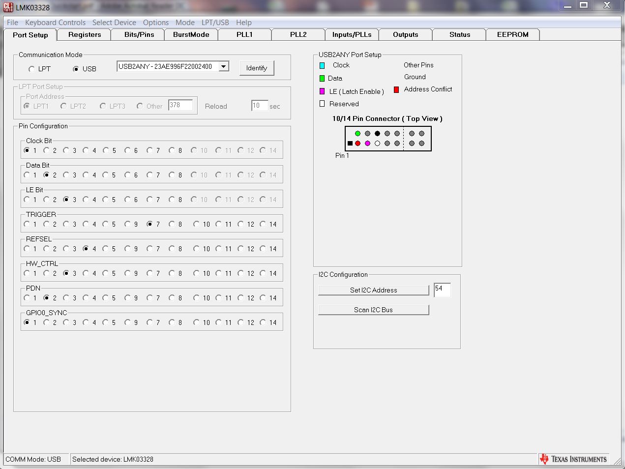Click the red Address Conflict swatch
This screenshot has width=625, height=469.
[396, 89]
